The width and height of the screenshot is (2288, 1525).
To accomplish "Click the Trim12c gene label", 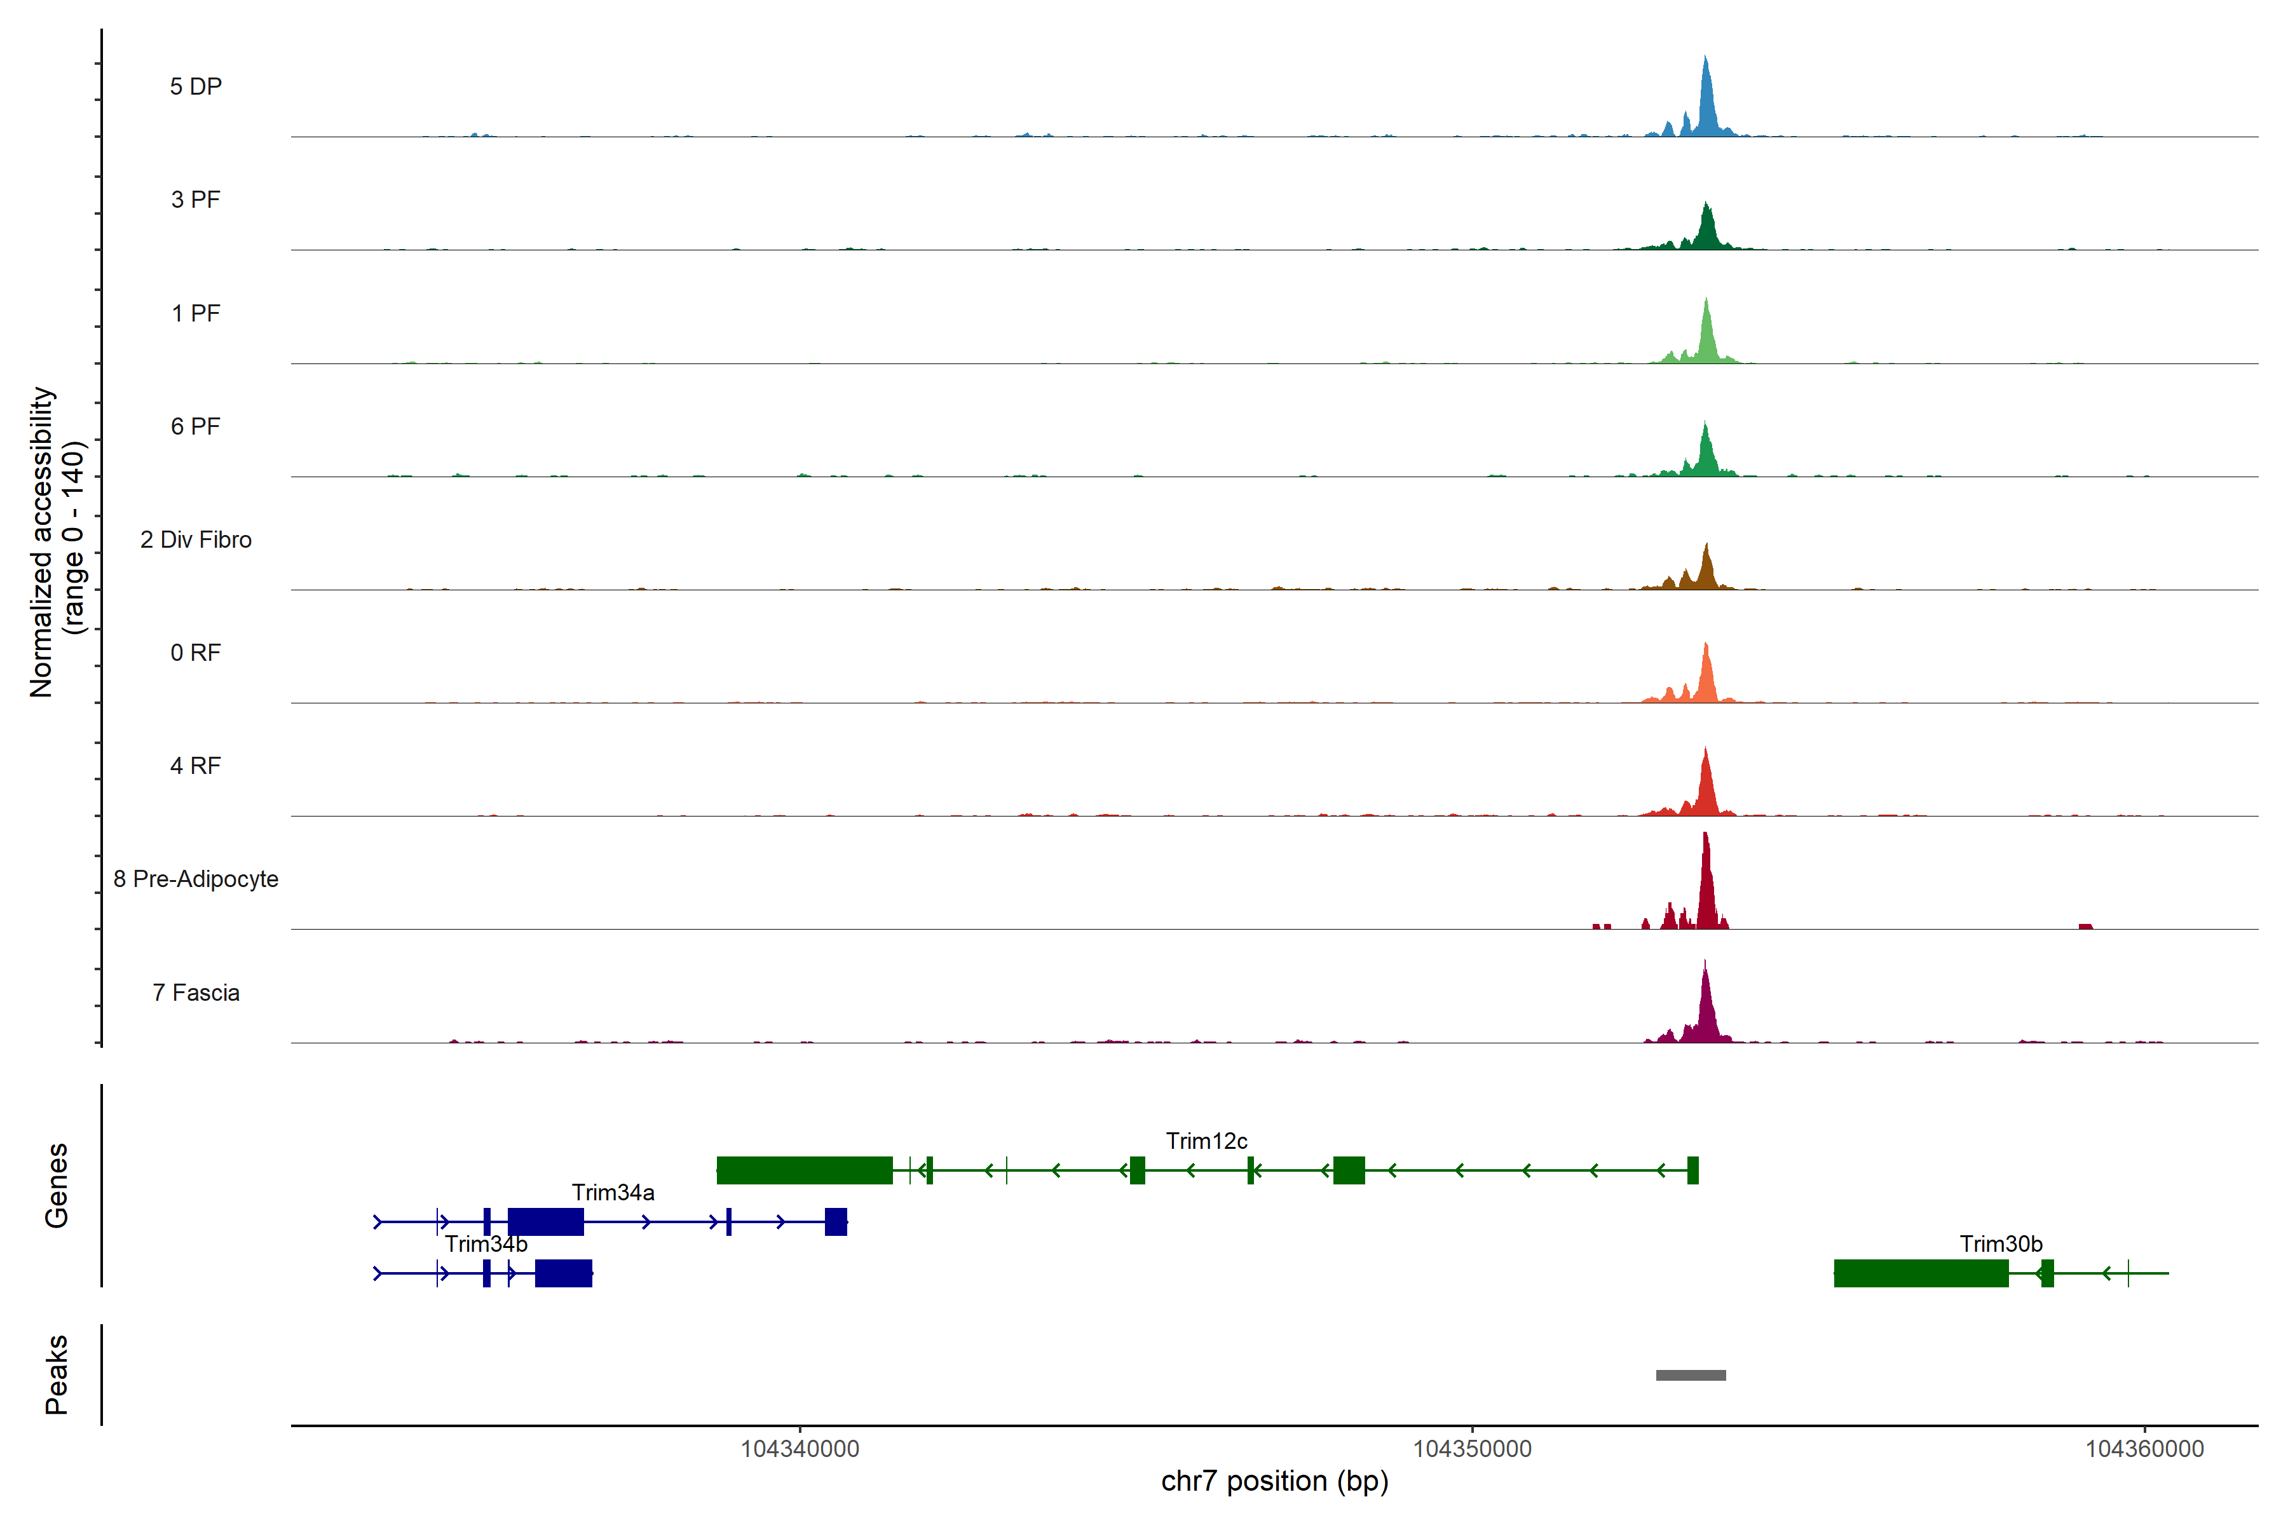I will pyautogui.click(x=1206, y=1141).
